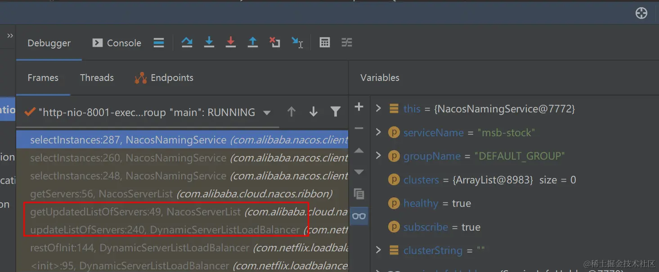
Task: Click the New Watch plus icon
Action: coord(359,107)
